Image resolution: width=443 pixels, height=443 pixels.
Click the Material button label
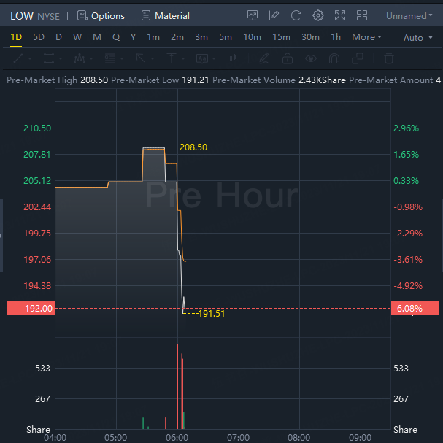click(172, 16)
